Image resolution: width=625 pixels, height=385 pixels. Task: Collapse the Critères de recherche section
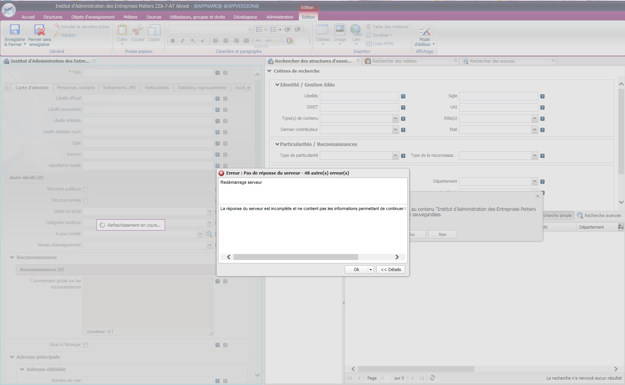click(x=270, y=71)
